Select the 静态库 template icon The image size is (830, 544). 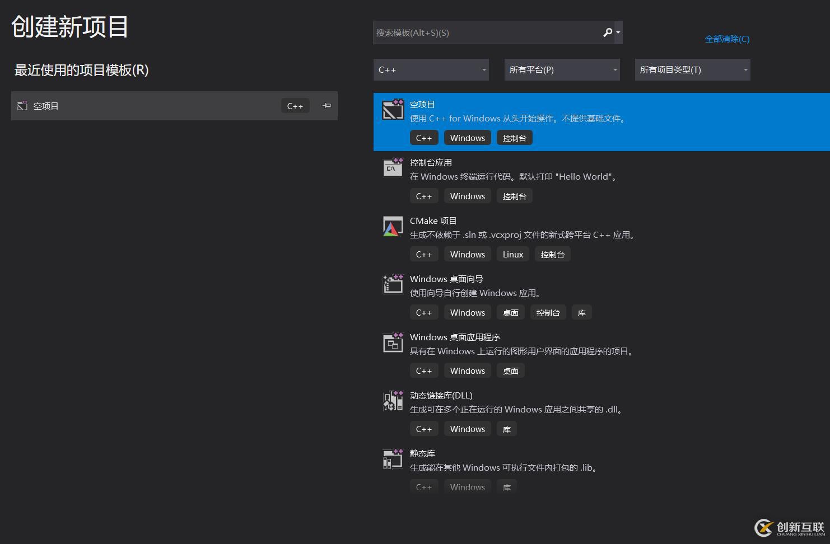393,459
